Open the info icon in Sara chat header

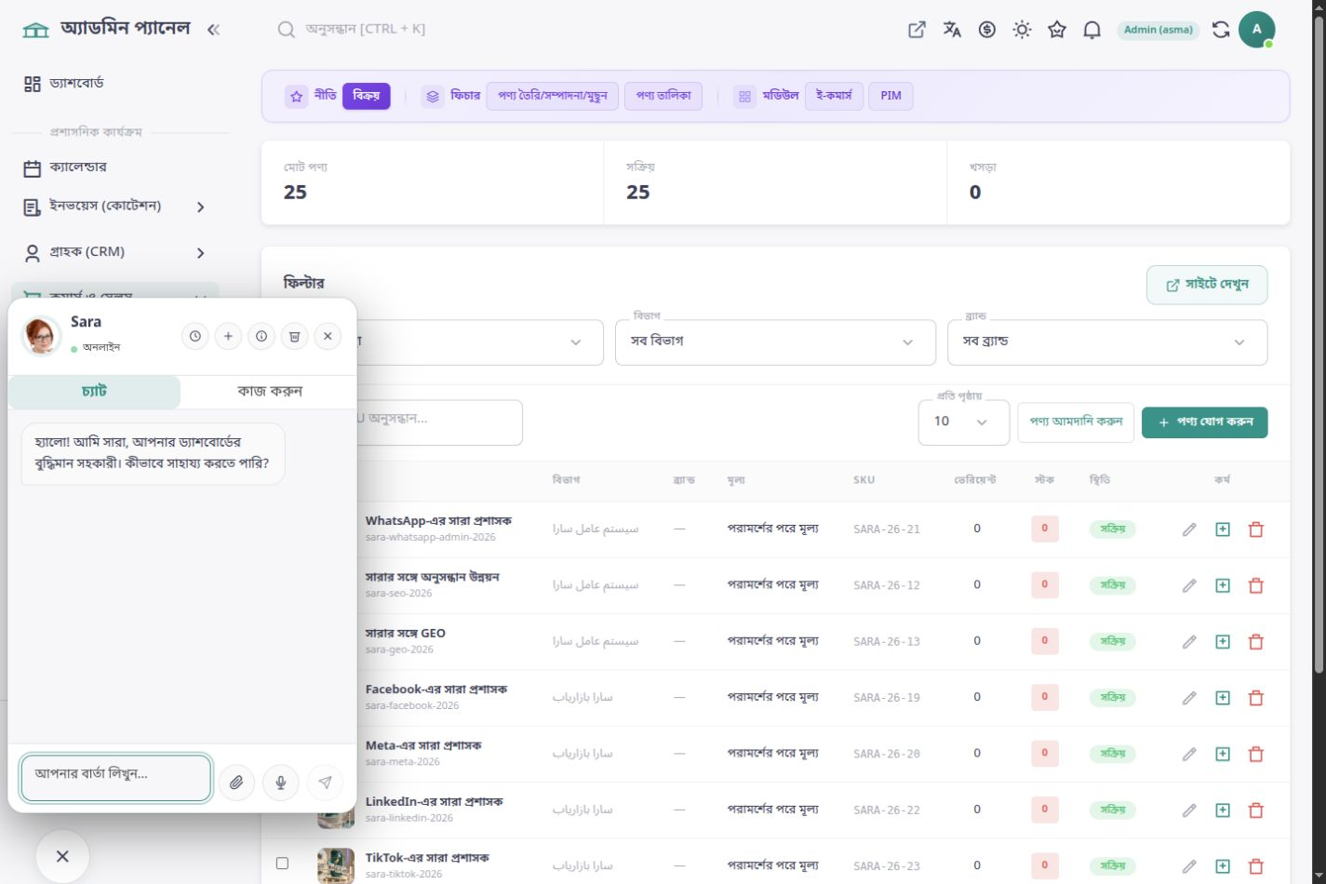(x=261, y=337)
